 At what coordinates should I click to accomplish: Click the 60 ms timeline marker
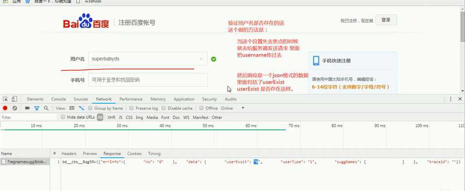pos(251,126)
